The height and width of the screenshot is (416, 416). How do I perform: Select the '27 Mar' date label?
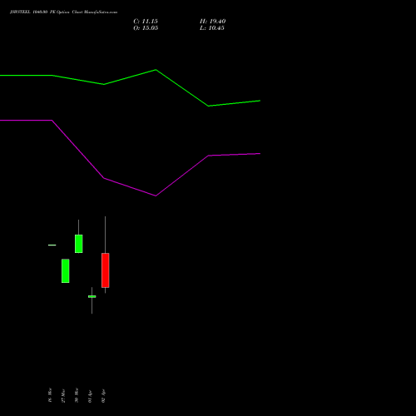click(63, 396)
